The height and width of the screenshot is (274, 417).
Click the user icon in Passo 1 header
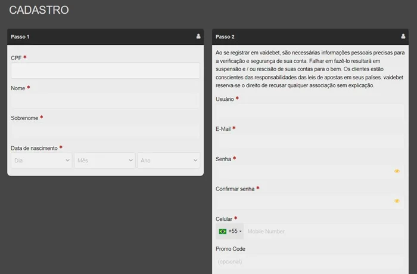198,36
